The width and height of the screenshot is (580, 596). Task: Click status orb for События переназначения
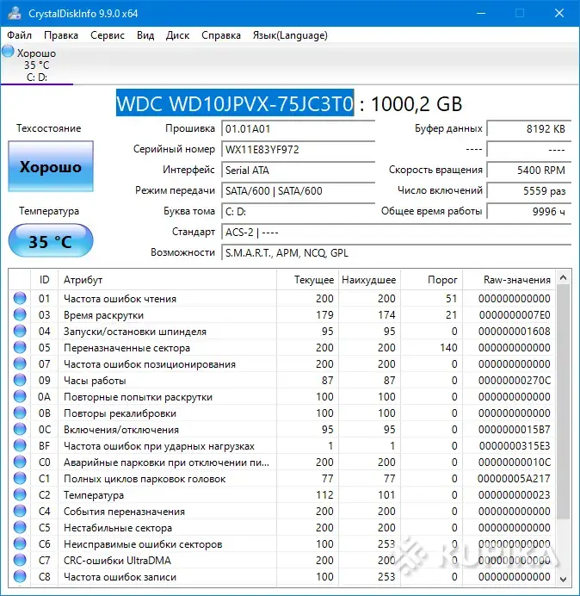click(x=20, y=511)
